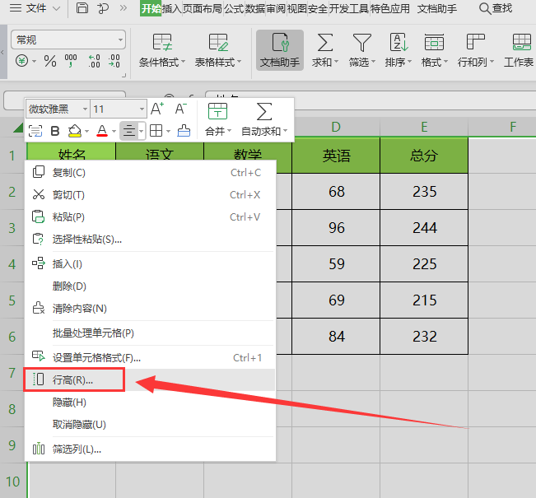This screenshot has width=536, height=498.
Task: Click the 自动求和 autosum button
Action: [x=264, y=119]
